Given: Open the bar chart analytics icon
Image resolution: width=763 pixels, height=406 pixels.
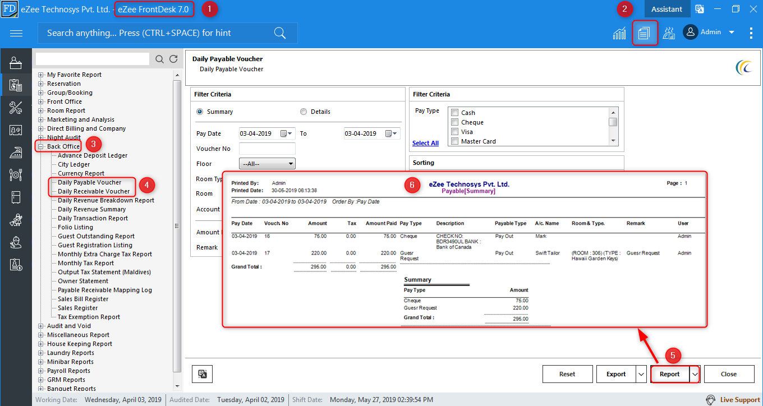Looking at the screenshot, I should (619, 33).
